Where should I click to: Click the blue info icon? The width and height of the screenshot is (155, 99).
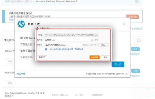[46, 49]
